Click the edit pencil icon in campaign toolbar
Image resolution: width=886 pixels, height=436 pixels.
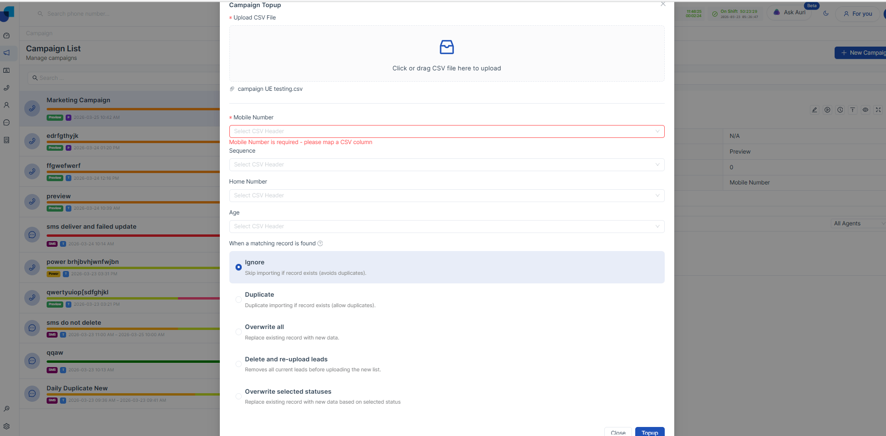click(815, 110)
